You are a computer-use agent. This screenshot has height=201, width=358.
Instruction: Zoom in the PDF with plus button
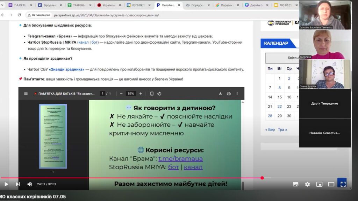coord(141,94)
